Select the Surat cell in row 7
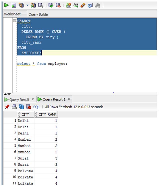The width and height of the screenshot is (159, 186). tap(26, 158)
